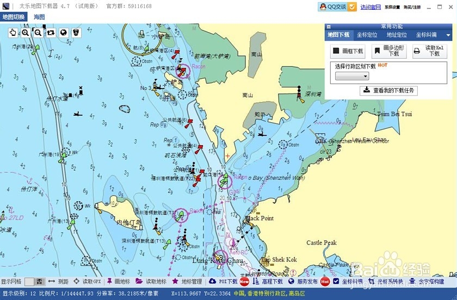Collapse the 常用功能 panel

329,27
